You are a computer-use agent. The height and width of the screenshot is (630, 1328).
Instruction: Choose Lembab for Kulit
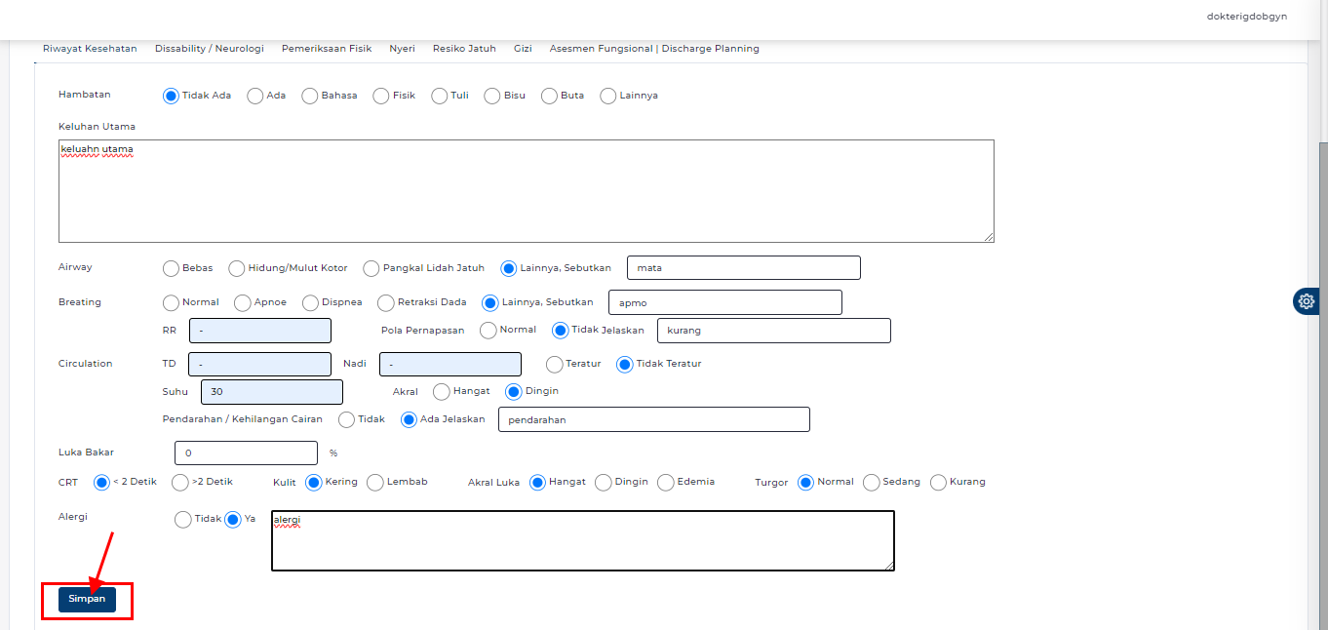coord(374,481)
